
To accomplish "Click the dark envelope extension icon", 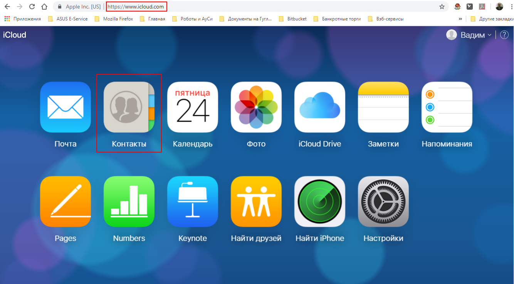I will [x=470, y=7].
